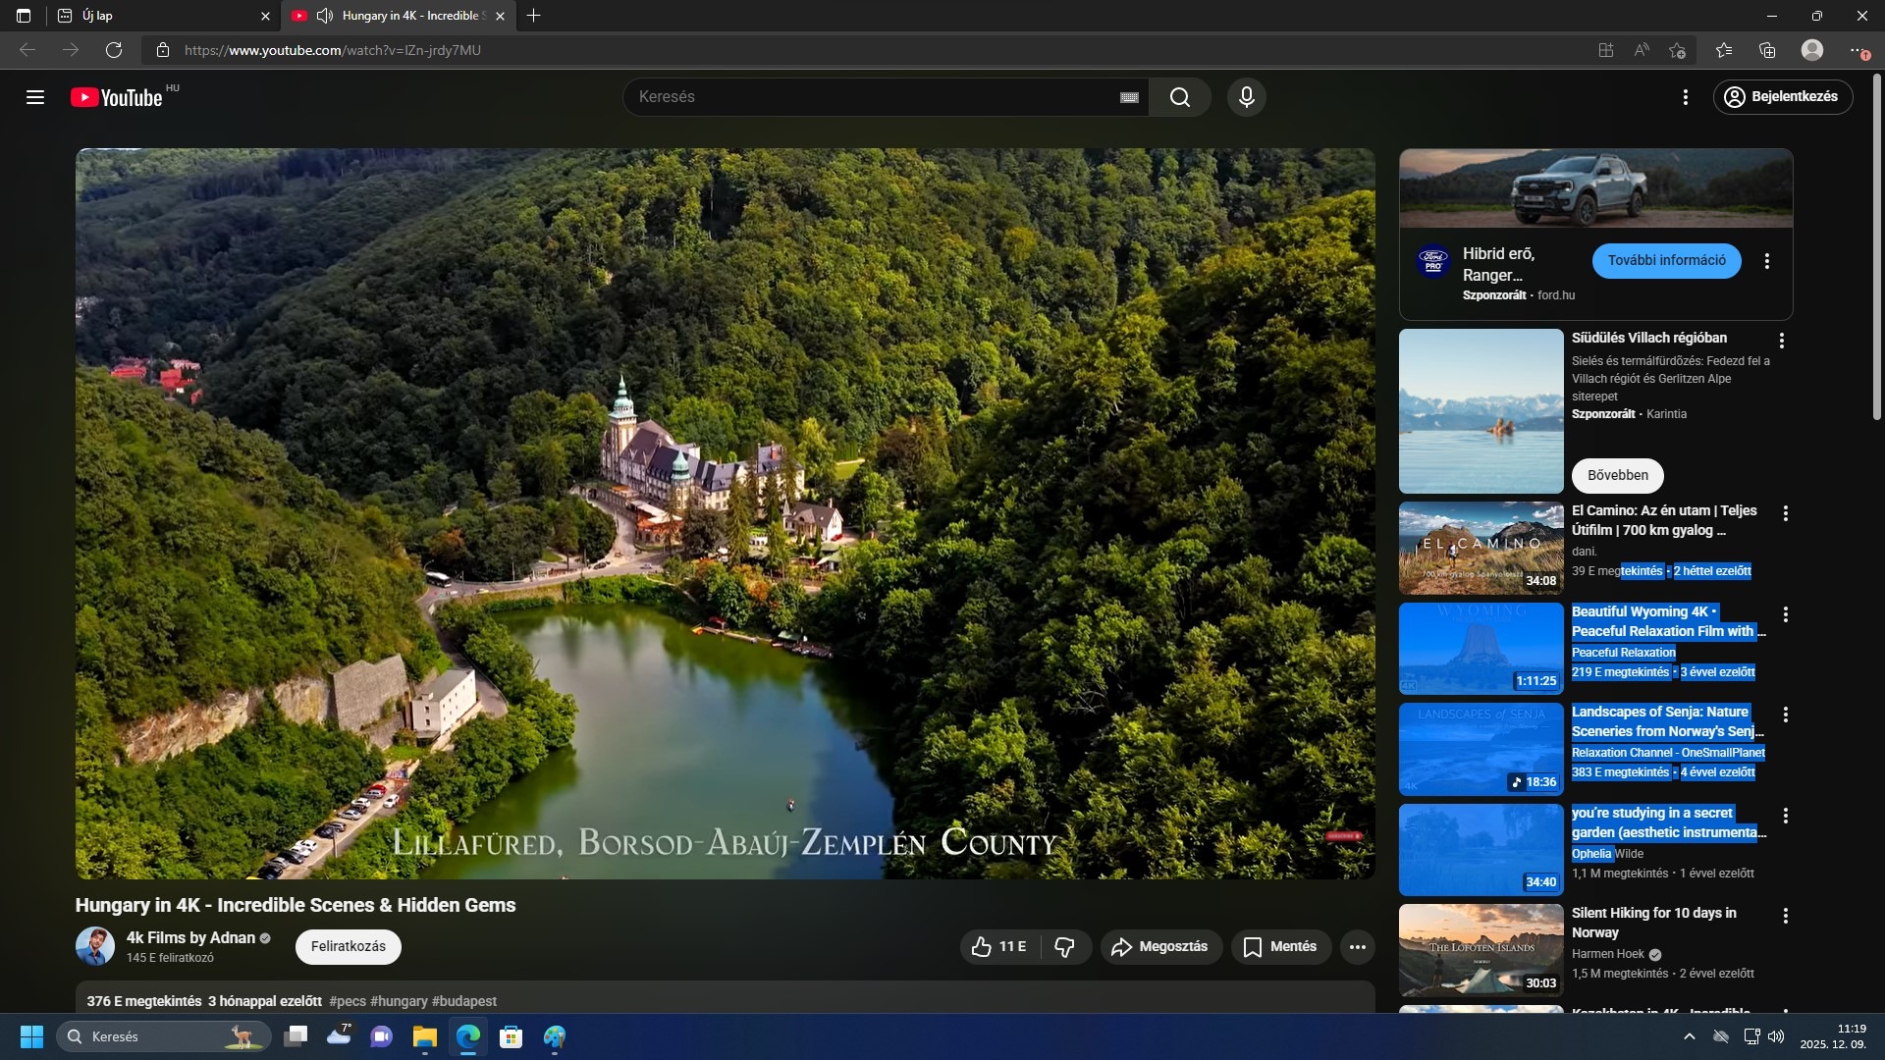The width and height of the screenshot is (1885, 1060).
Task: Click the További információ ad button
Action: point(1665,260)
